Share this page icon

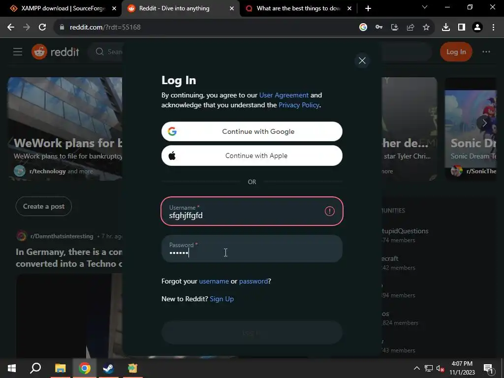(x=410, y=28)
